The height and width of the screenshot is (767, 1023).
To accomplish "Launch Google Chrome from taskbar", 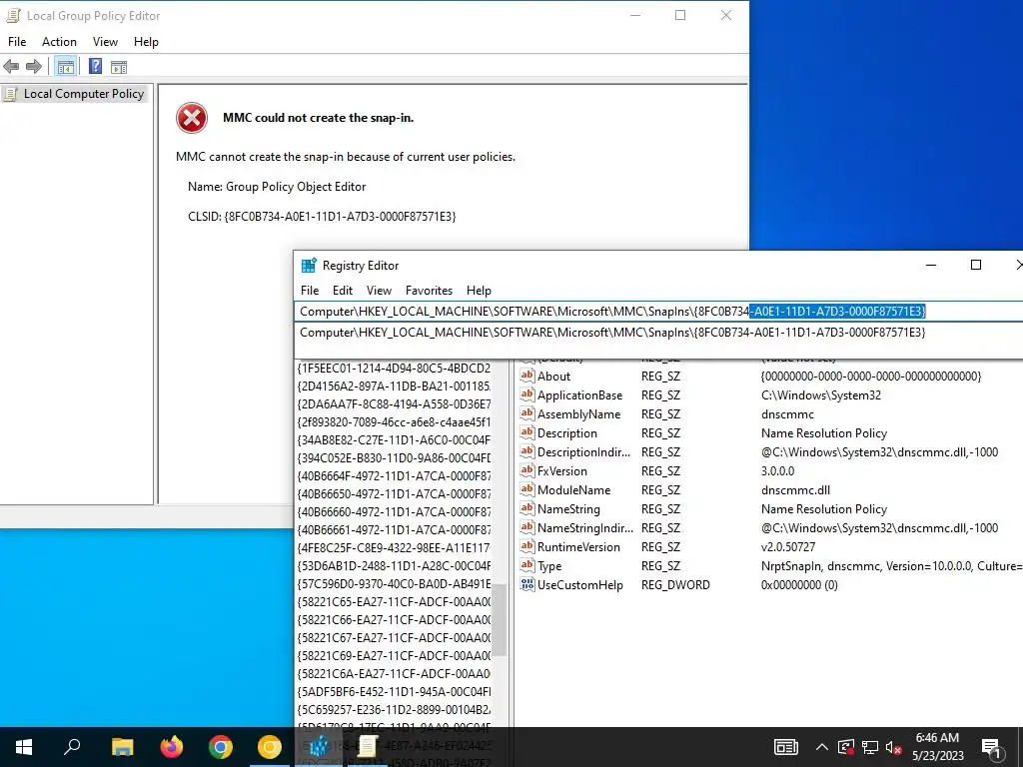I will [x=221, y=747].
